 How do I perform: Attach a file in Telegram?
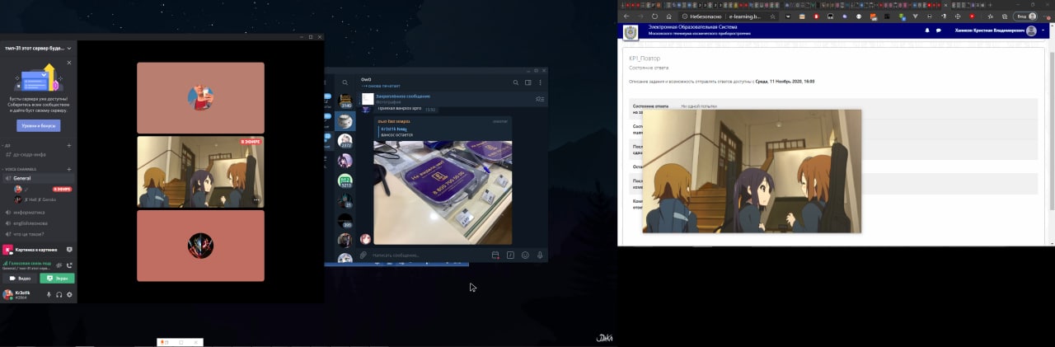pyautogui.click(x=363, y=255)
